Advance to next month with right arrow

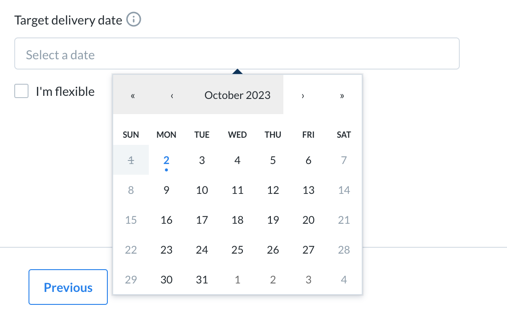pos(303,95)
